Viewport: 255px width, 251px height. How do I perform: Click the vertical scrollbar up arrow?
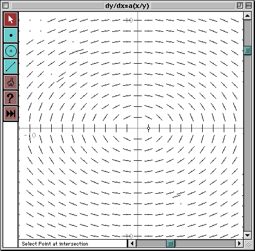pyautogui.click(x=247, y=16)
